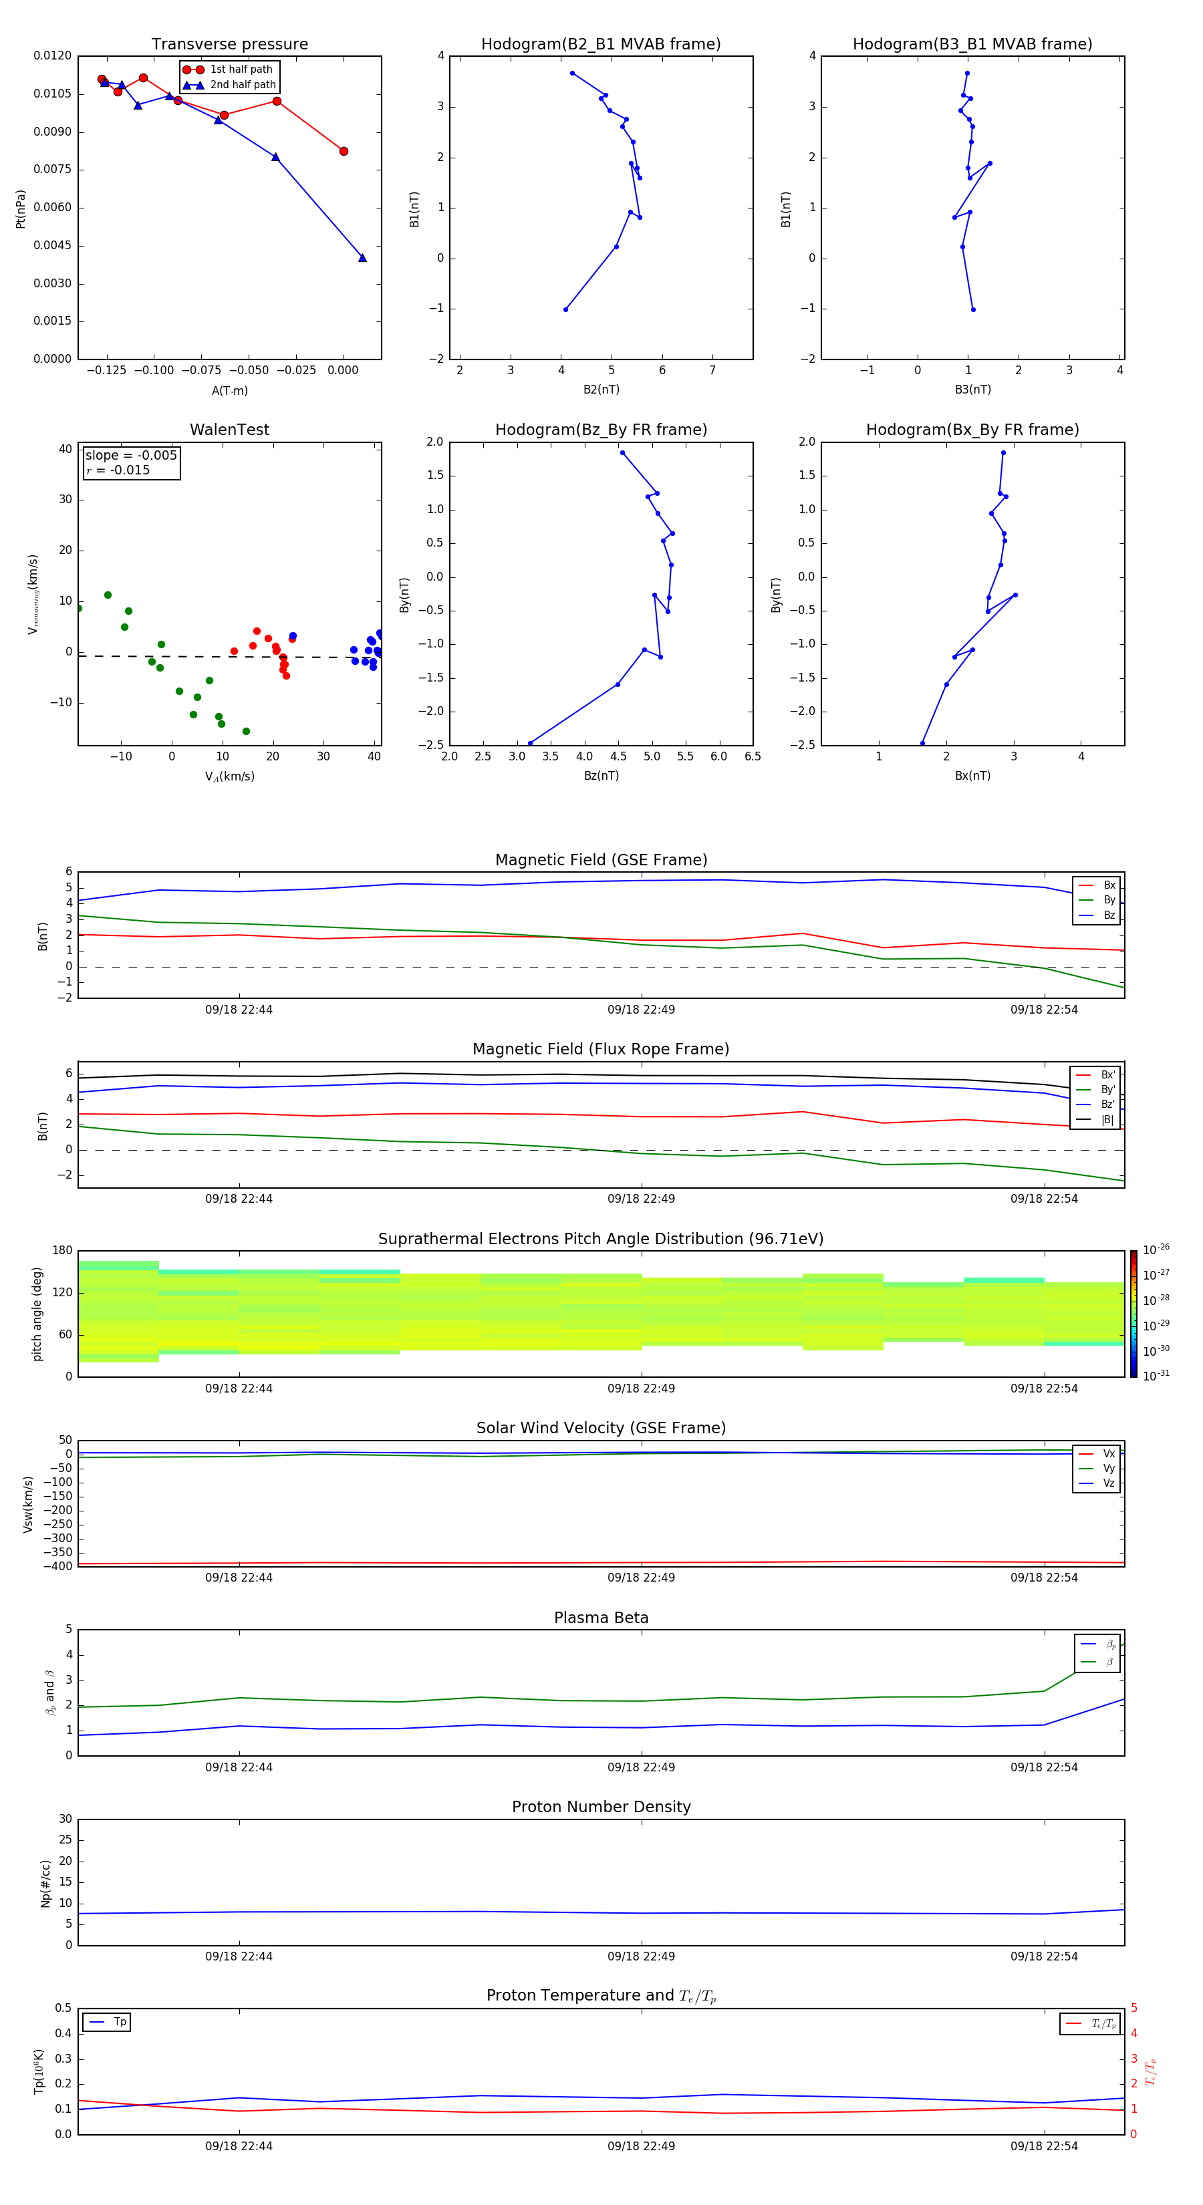Click the 'r = -0.015' annotation text
This screenshot has height=2205, width=1203.
click(118, 470)
